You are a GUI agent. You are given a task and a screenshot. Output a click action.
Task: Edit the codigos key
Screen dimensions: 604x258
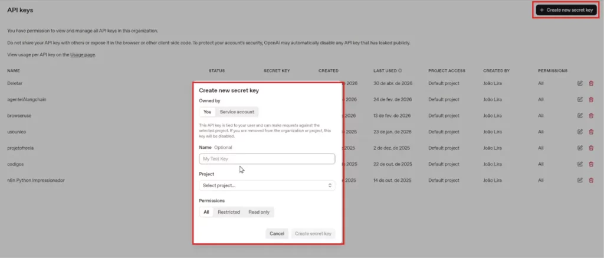pyautogui.click(x=580, y=164)
